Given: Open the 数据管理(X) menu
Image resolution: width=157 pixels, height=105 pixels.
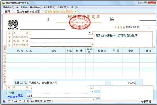Looking at the screenshot, I should tap(63, 8).
